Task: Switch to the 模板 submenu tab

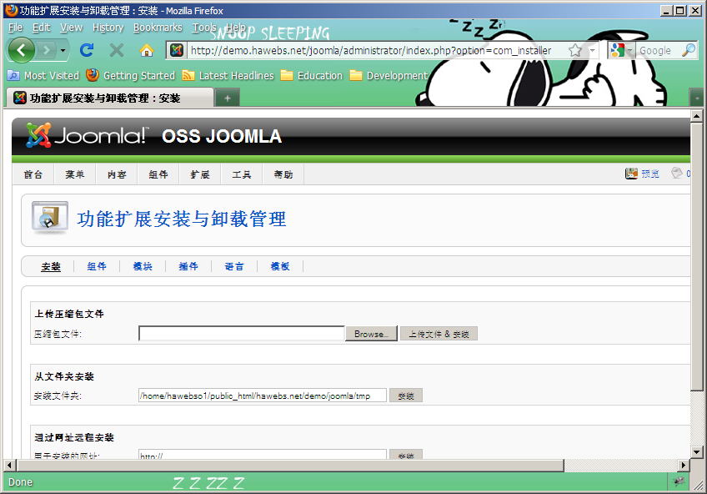Action: pos(280,267)
